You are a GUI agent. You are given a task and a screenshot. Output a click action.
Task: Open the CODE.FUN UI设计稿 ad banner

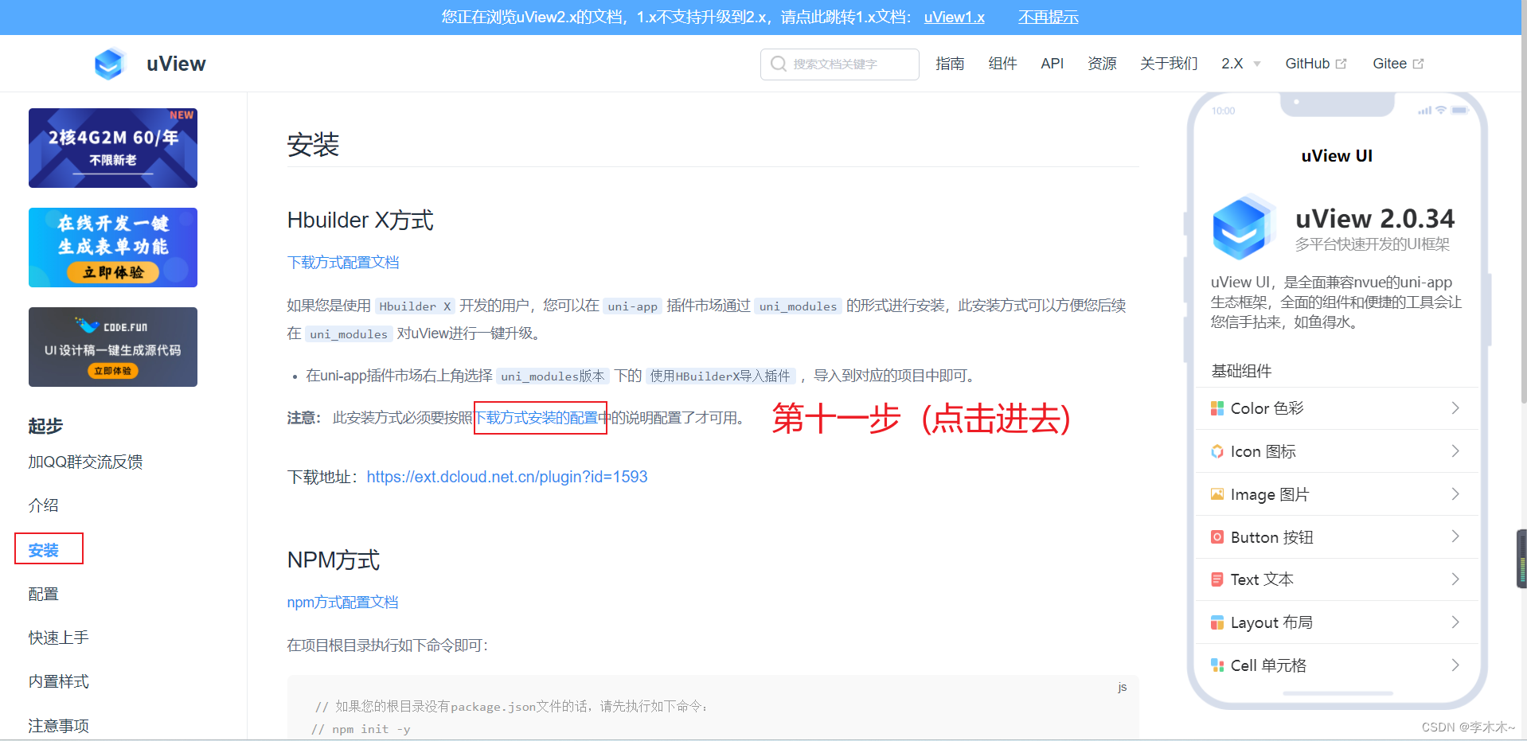[113, 347]
